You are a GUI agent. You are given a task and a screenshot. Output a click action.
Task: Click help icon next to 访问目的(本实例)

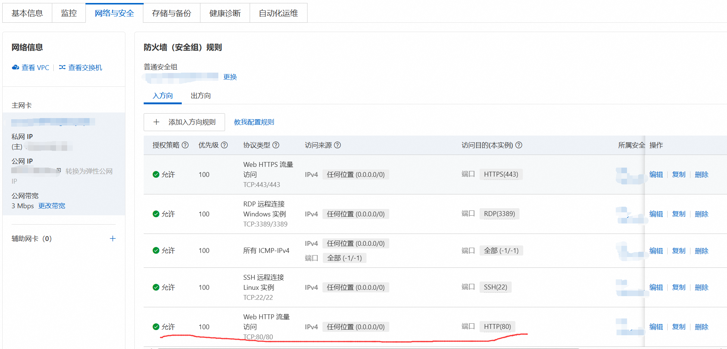point(519,145)
